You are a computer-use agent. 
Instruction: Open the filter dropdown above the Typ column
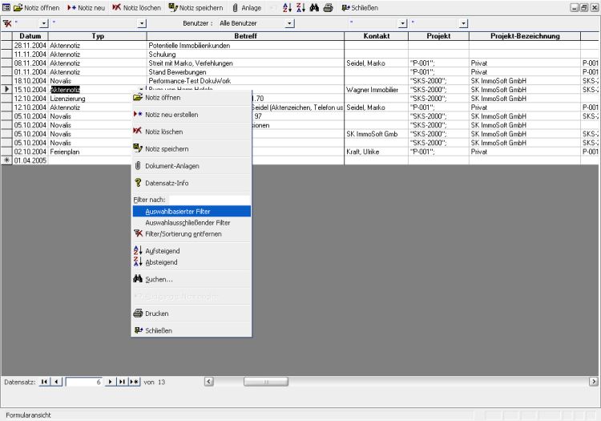[x=142, y=23]
